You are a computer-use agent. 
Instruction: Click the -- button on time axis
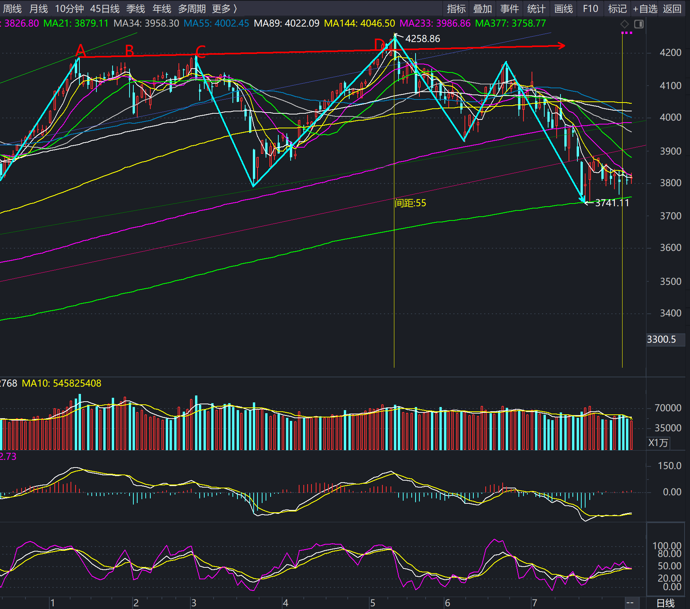(x=631, y=603)
